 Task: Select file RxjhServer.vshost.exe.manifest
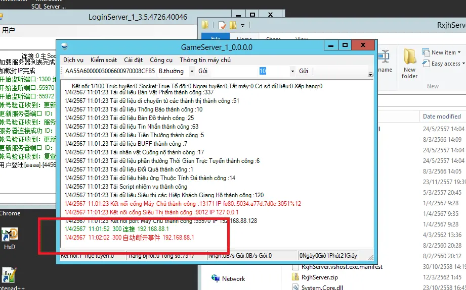click(x=342, y=267)
